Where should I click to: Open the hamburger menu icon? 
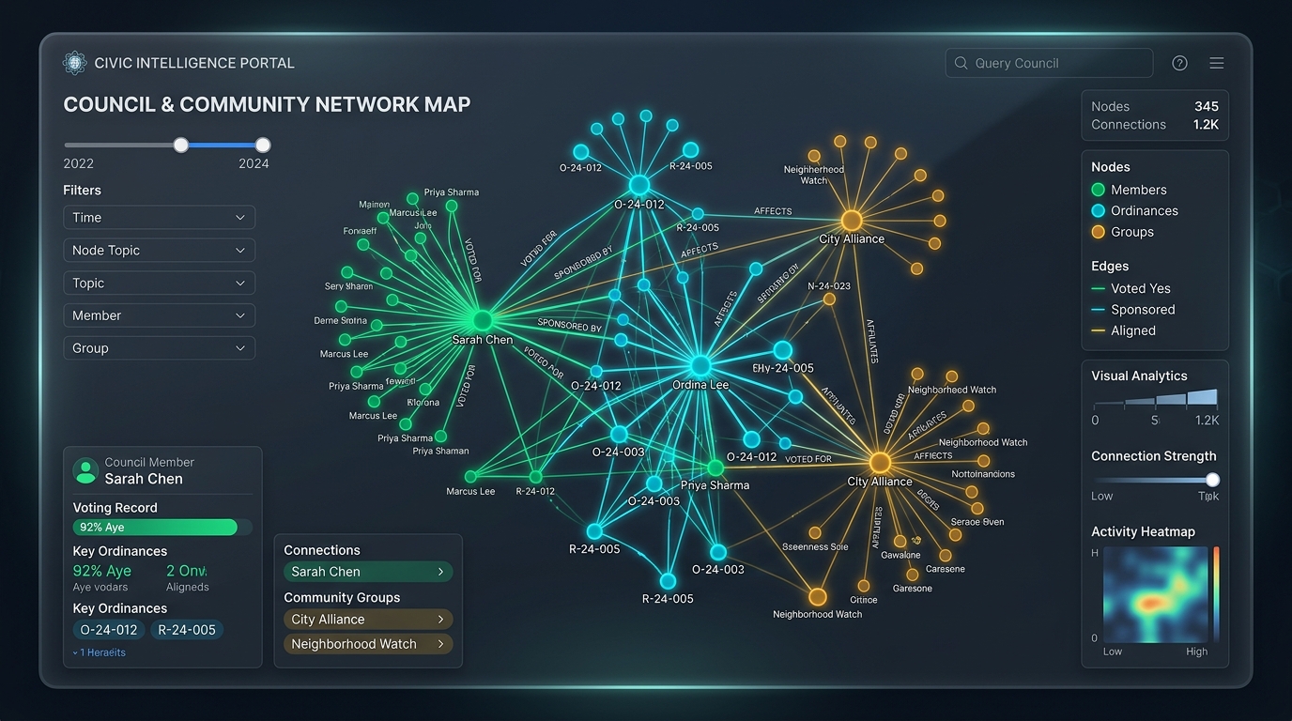coord(1217,63)
